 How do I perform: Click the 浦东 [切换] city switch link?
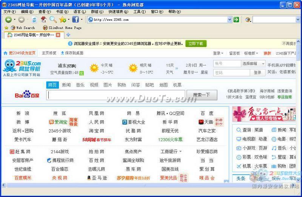point(67,66)
